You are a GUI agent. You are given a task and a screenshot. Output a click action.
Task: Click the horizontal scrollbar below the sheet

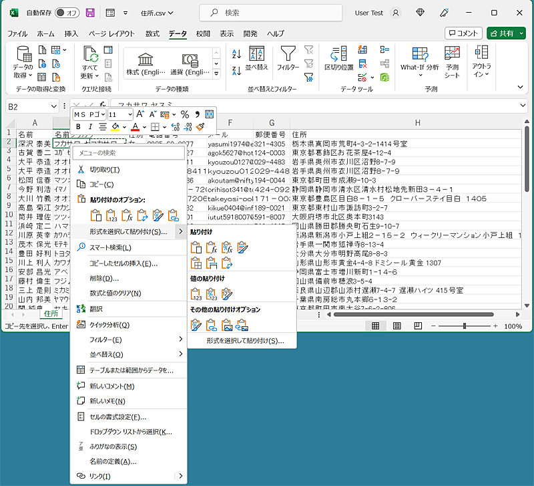414,314
